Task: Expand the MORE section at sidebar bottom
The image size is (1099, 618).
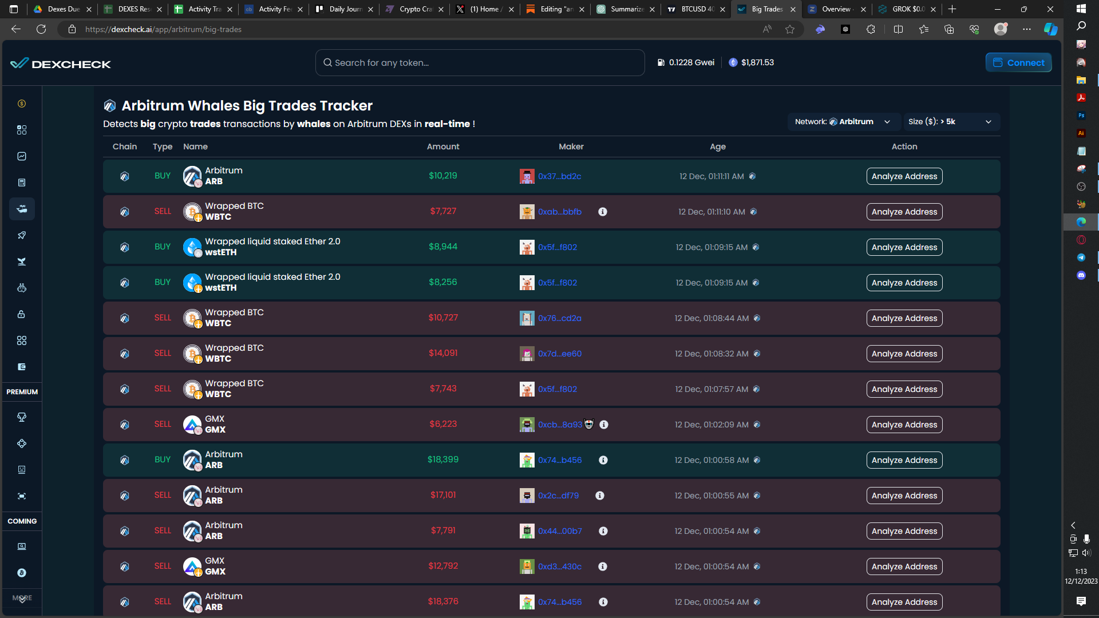Action: point(22,599)
